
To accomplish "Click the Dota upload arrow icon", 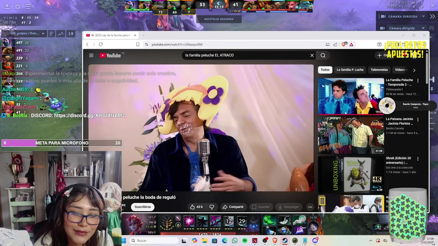I will point(7,6).
